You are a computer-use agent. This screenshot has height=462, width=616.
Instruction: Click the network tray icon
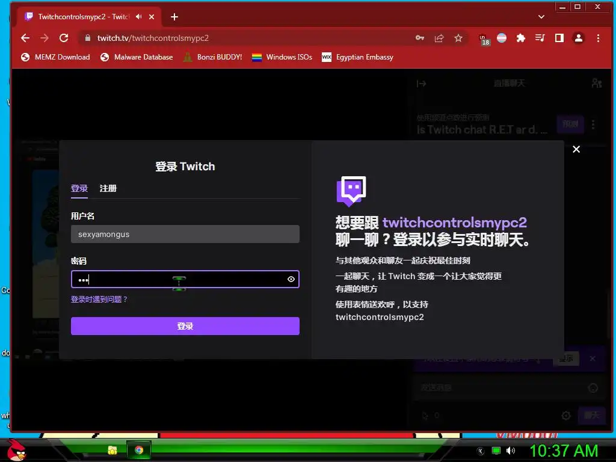point(496,451)
